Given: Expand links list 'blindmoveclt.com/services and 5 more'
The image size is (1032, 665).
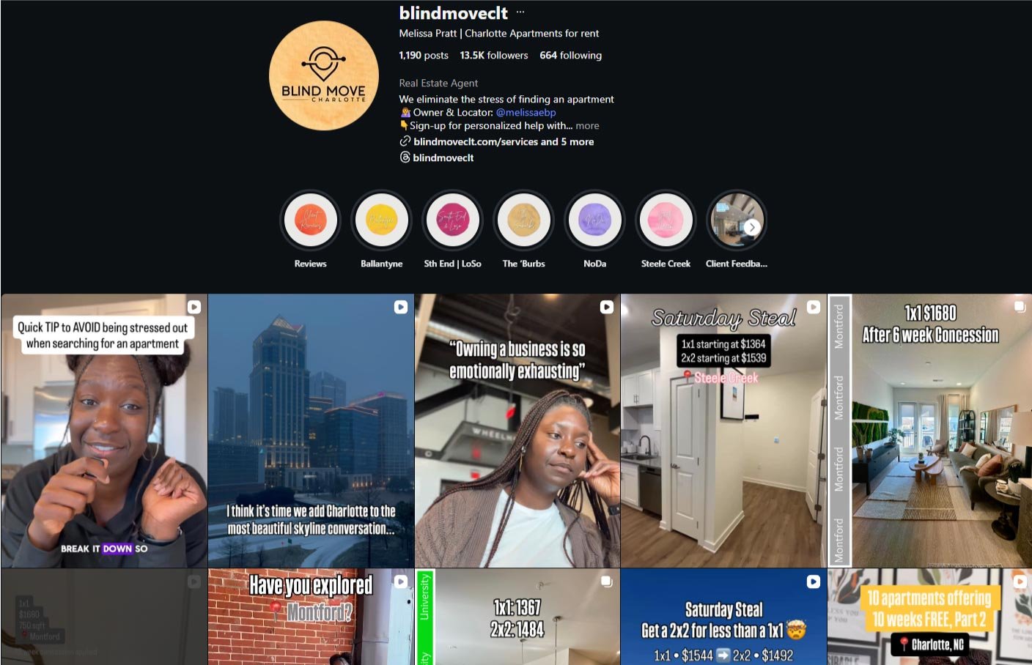Looking at the screenshot, I should point(504,141).
